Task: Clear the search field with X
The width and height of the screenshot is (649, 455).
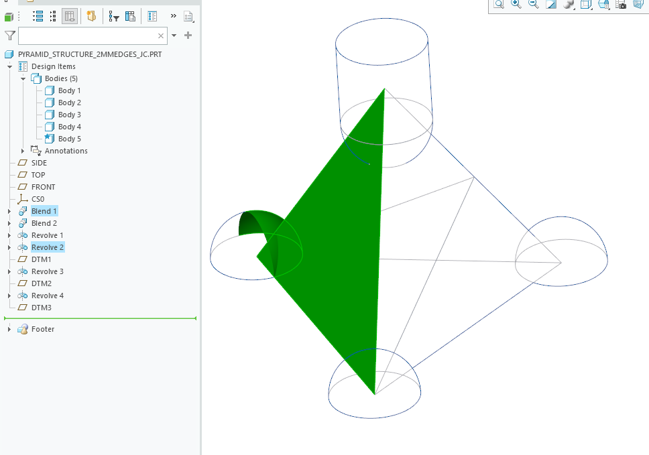Action: click(x=161, y=36)
